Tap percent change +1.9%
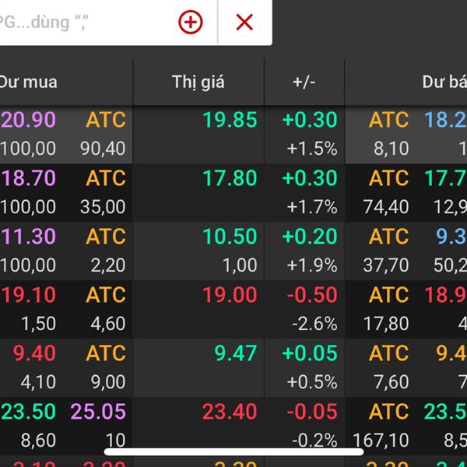467x467 pixels. (312, 265)
